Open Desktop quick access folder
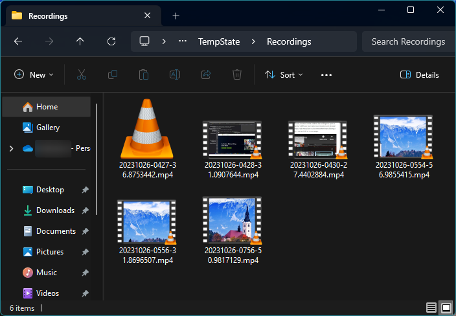 pos(43,190)
